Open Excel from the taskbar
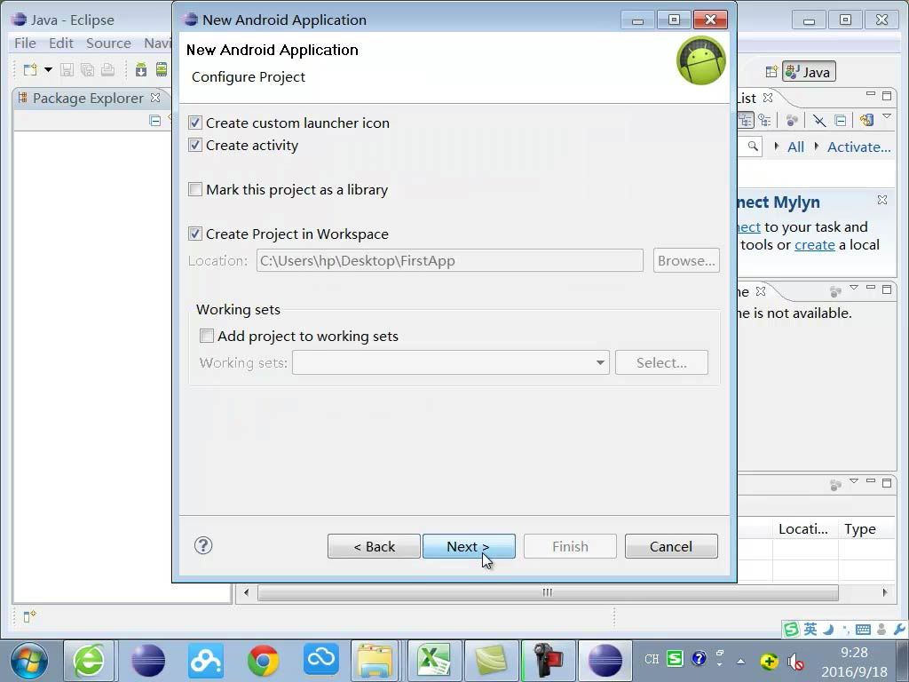The height and width of the screenshot is (682, 909). [x=434, y=661]
